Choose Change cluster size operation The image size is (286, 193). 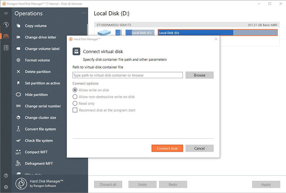coord(40,118)
